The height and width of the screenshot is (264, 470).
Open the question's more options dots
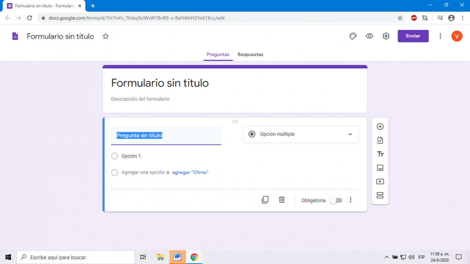350,200
